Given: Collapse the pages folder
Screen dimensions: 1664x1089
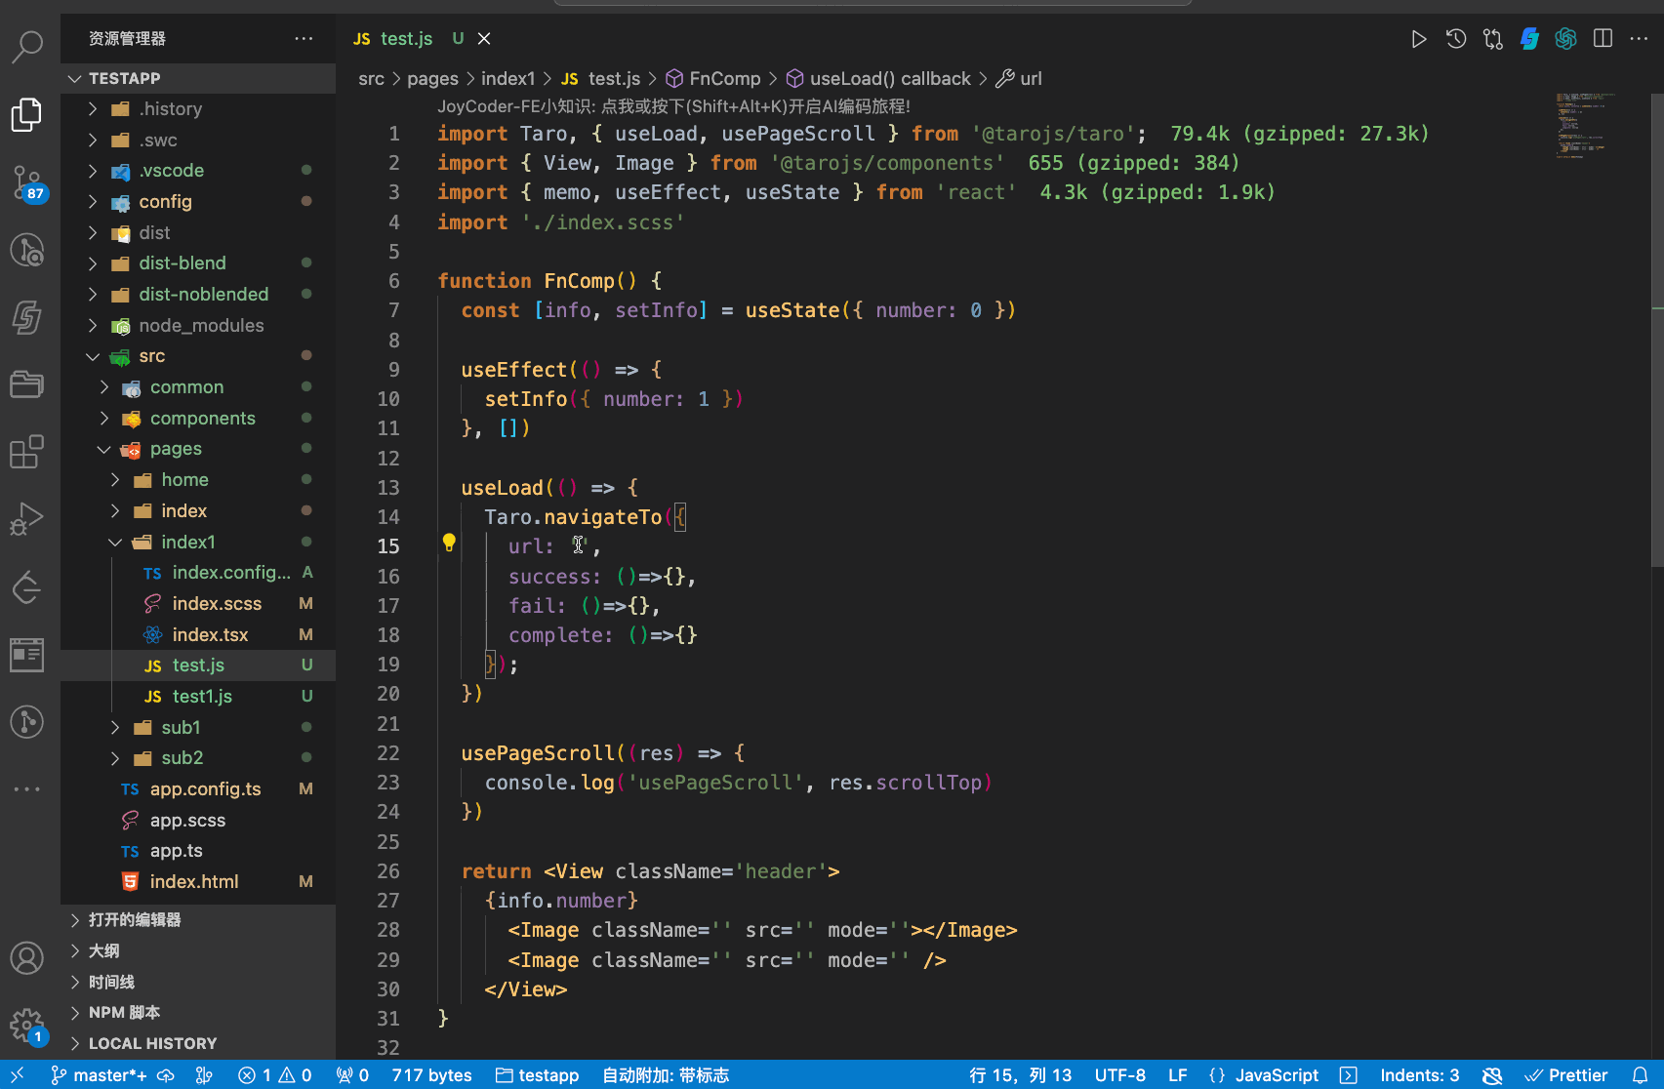Looking at the screenshot, I should 198,449.
